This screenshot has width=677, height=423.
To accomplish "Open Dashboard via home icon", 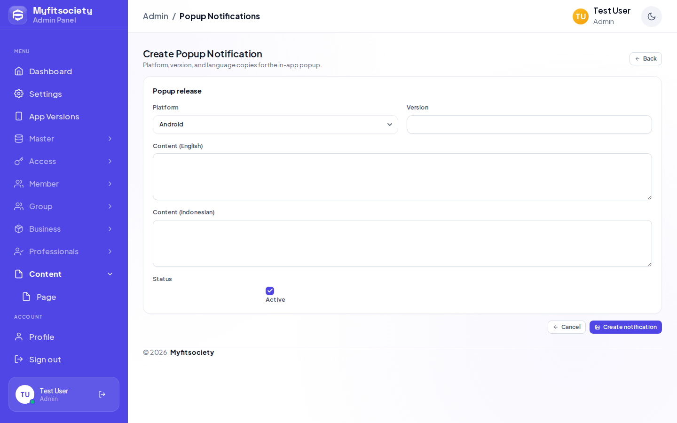I will pos(19,71).
